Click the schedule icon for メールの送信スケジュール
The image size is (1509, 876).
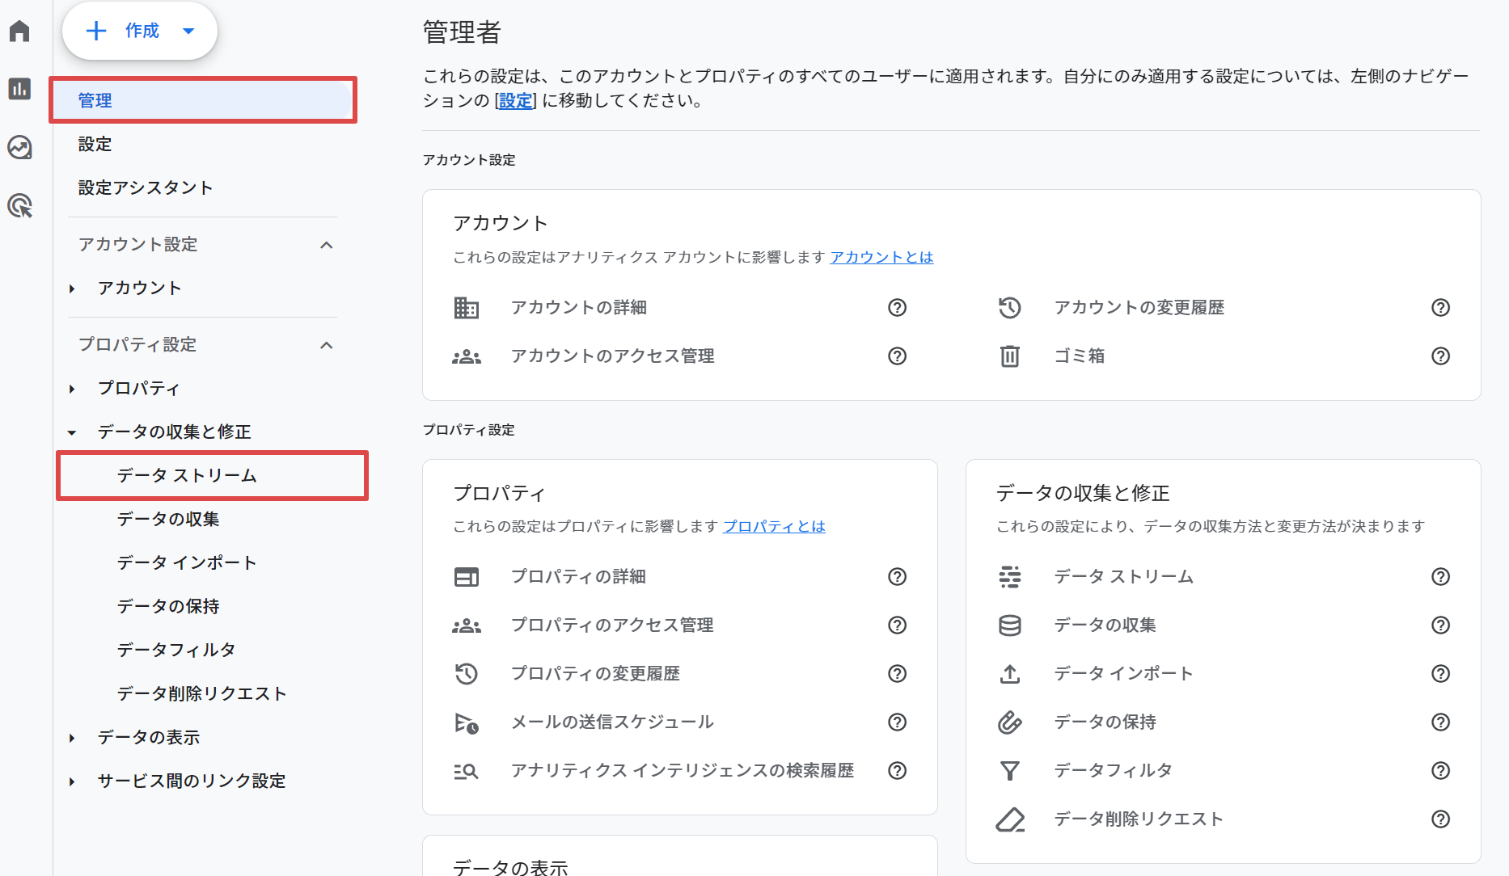click(467, 722)
